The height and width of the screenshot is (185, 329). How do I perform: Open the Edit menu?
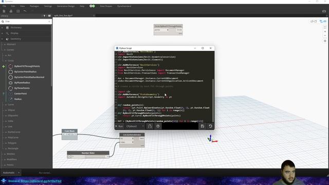pyautogui.click(x=13, y=6)
